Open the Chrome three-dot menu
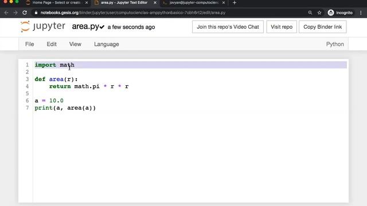The height and width of the screenshot is (206, 367). tap(361, 13)
